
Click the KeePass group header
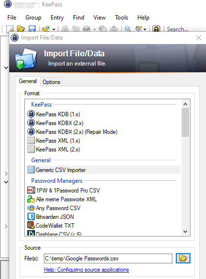[x=41, y=105]
